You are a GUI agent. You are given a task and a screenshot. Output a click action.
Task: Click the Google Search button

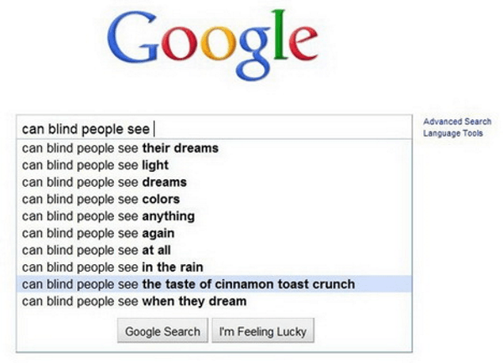click(x=163, y=331)
